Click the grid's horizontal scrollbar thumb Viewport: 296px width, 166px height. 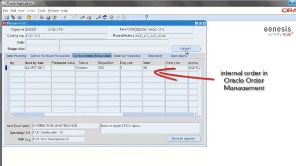84,114
